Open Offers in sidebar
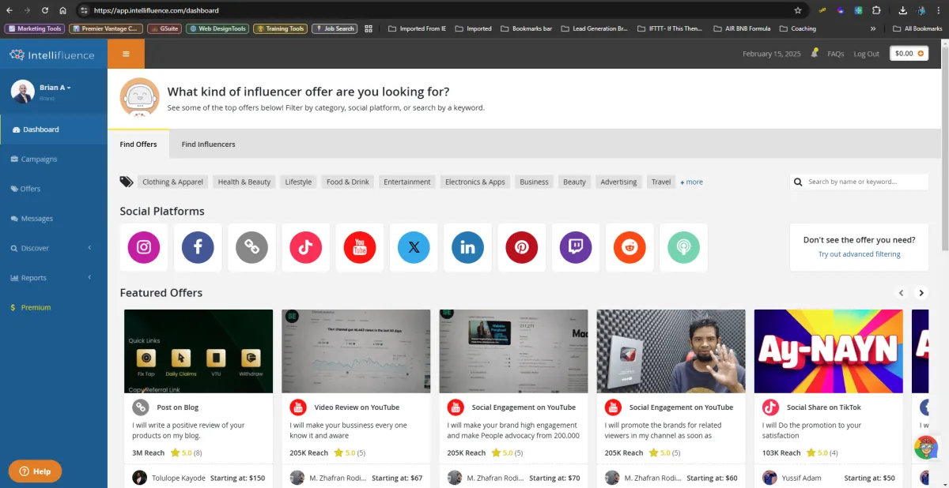 [x=54, y=189]
